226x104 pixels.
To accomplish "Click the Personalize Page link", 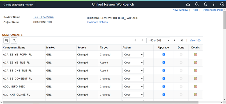I will point(213,10).
